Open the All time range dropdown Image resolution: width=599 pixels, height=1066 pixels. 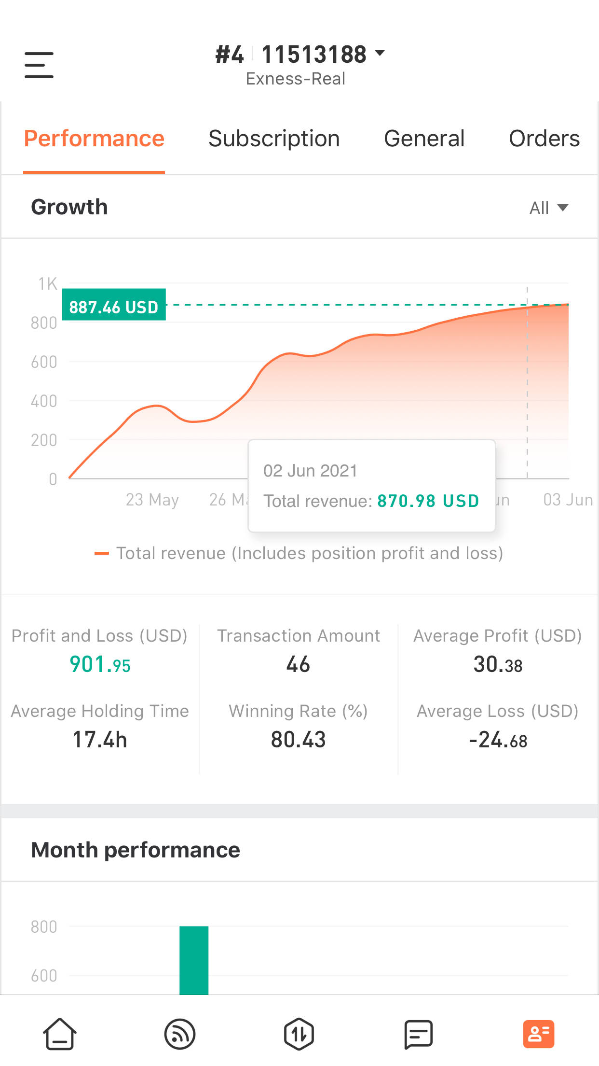(x=548, y=208)
